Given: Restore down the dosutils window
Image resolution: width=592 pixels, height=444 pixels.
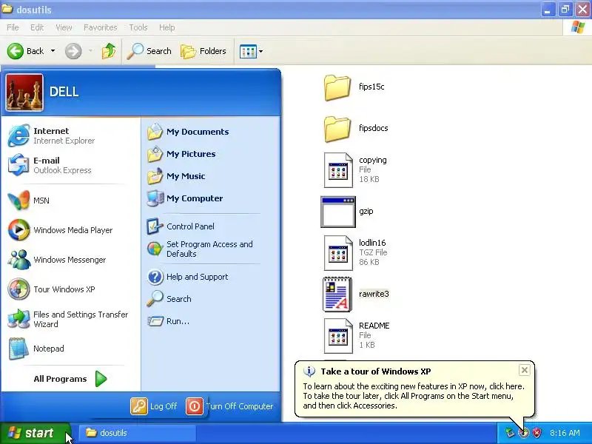Looking at the screenshot, I should coord(565,10).
